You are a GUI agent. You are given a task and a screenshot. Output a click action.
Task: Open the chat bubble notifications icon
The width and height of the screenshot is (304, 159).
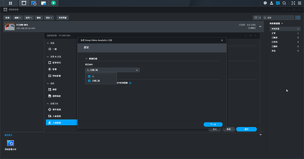pos(265,3)
